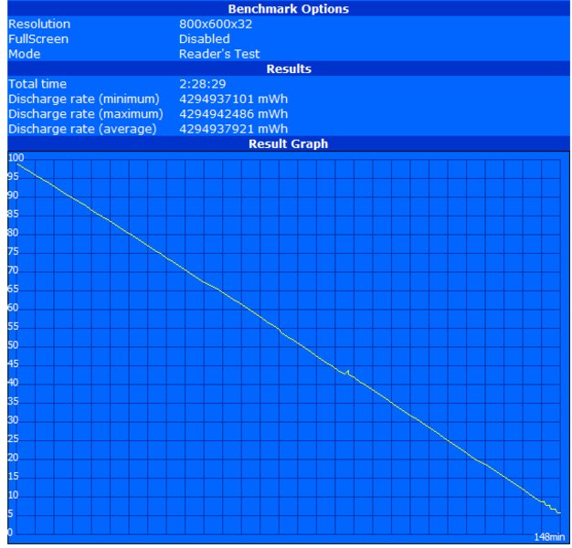Click 'Discharge rate (maximum)' label
572x548 pixels.
tap(86, 114)
